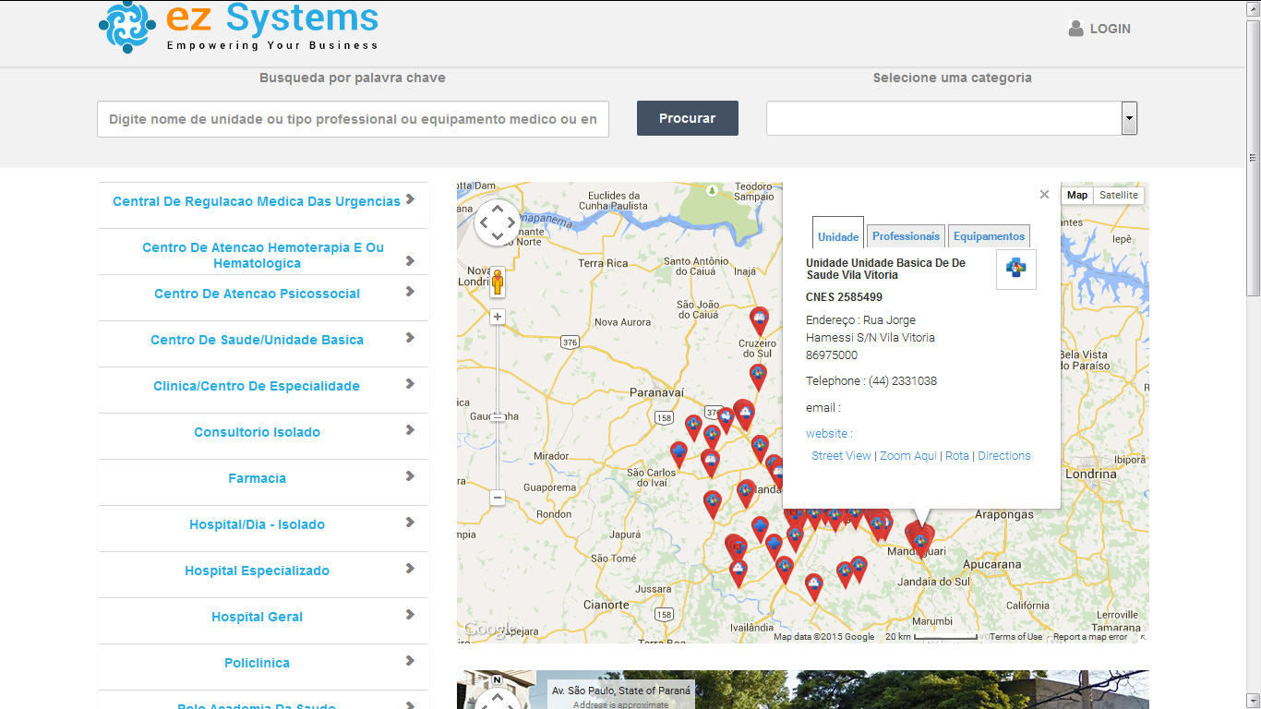
Task: Select the Map view type
Action: click(x=1076, y=196)
